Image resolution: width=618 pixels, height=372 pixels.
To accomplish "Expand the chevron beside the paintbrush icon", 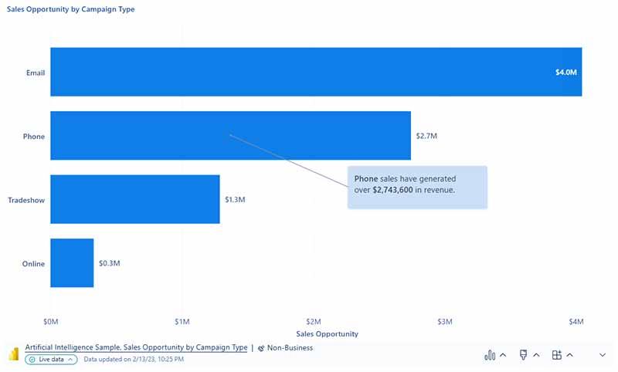I will point(536,355).
